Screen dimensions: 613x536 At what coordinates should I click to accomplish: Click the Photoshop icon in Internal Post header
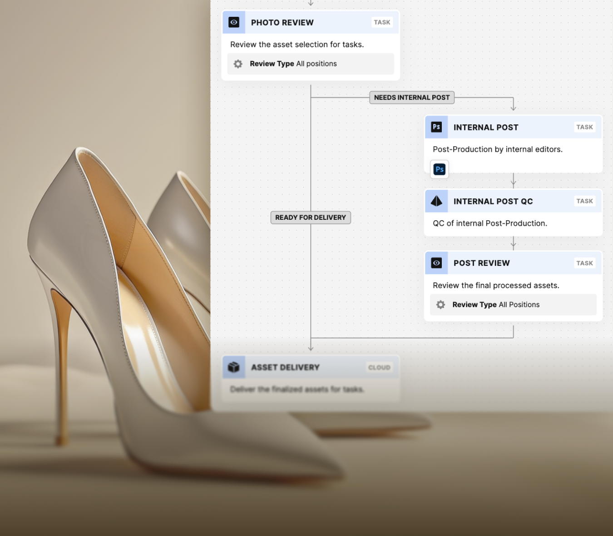[x=436, y=127]
